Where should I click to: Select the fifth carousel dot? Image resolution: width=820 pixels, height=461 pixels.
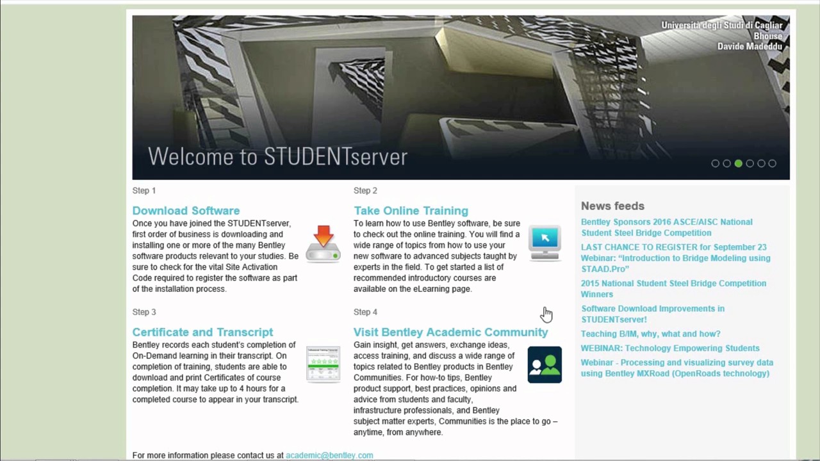tap(761, 163)
